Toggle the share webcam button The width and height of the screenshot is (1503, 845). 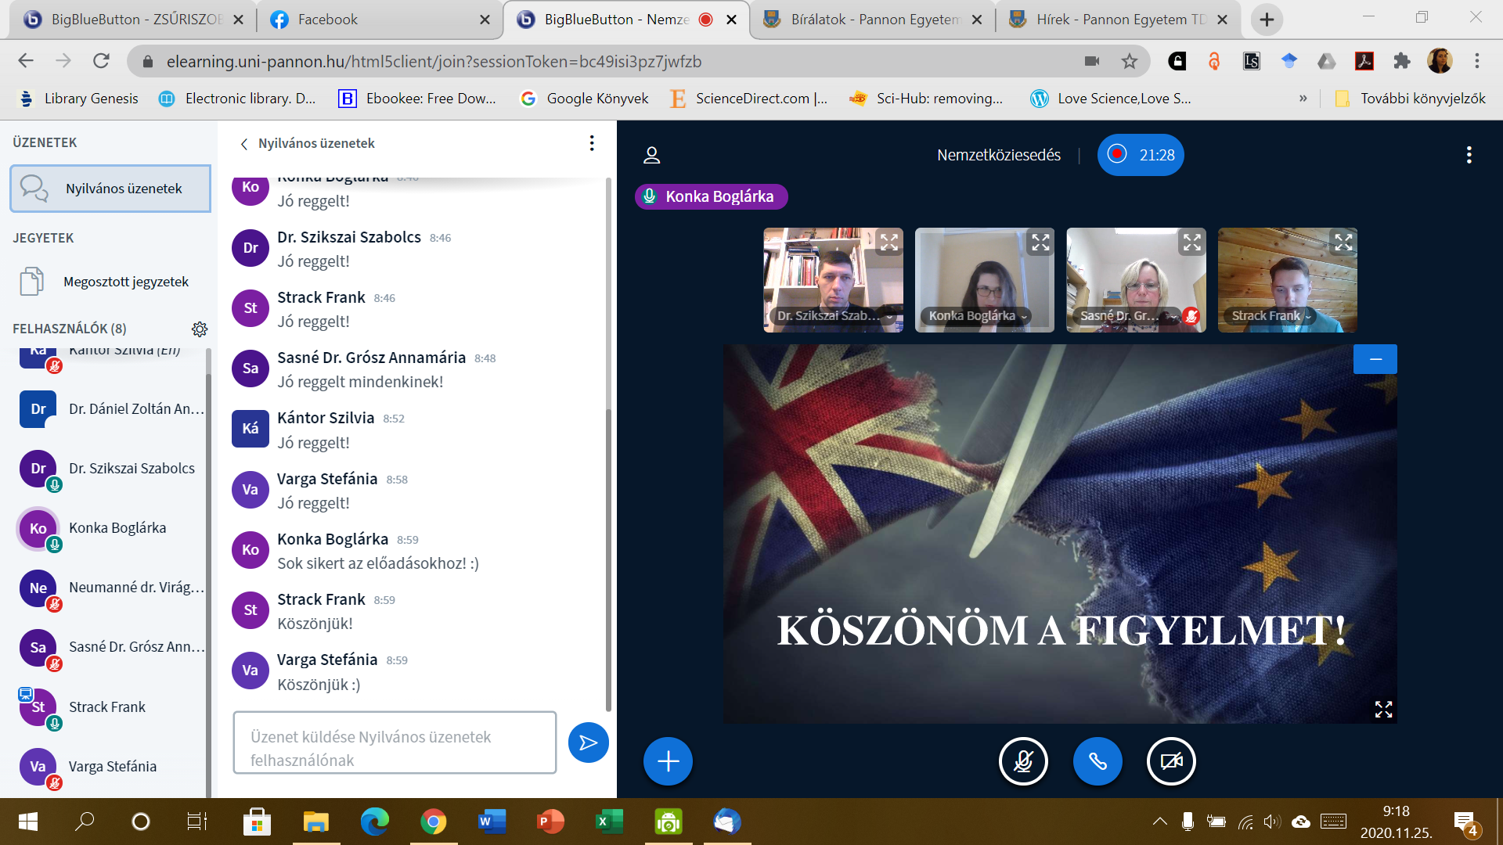[1171, 761]
